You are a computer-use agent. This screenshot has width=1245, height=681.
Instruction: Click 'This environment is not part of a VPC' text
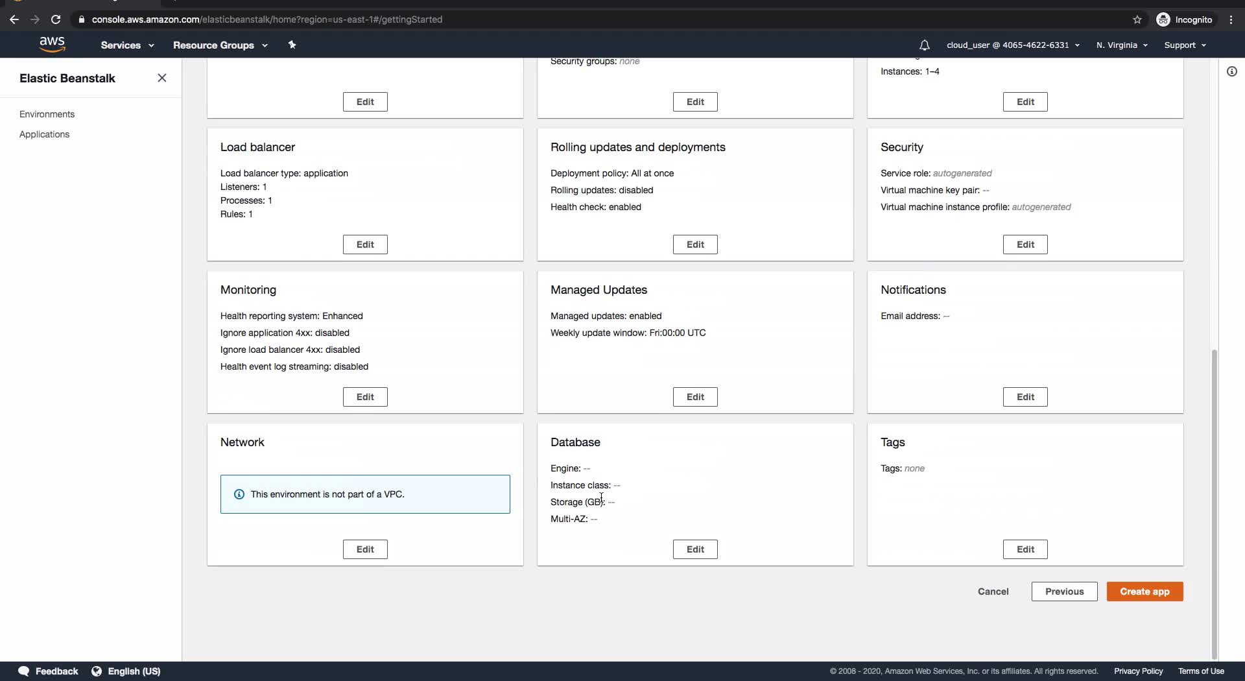click(x=327, y=494)
